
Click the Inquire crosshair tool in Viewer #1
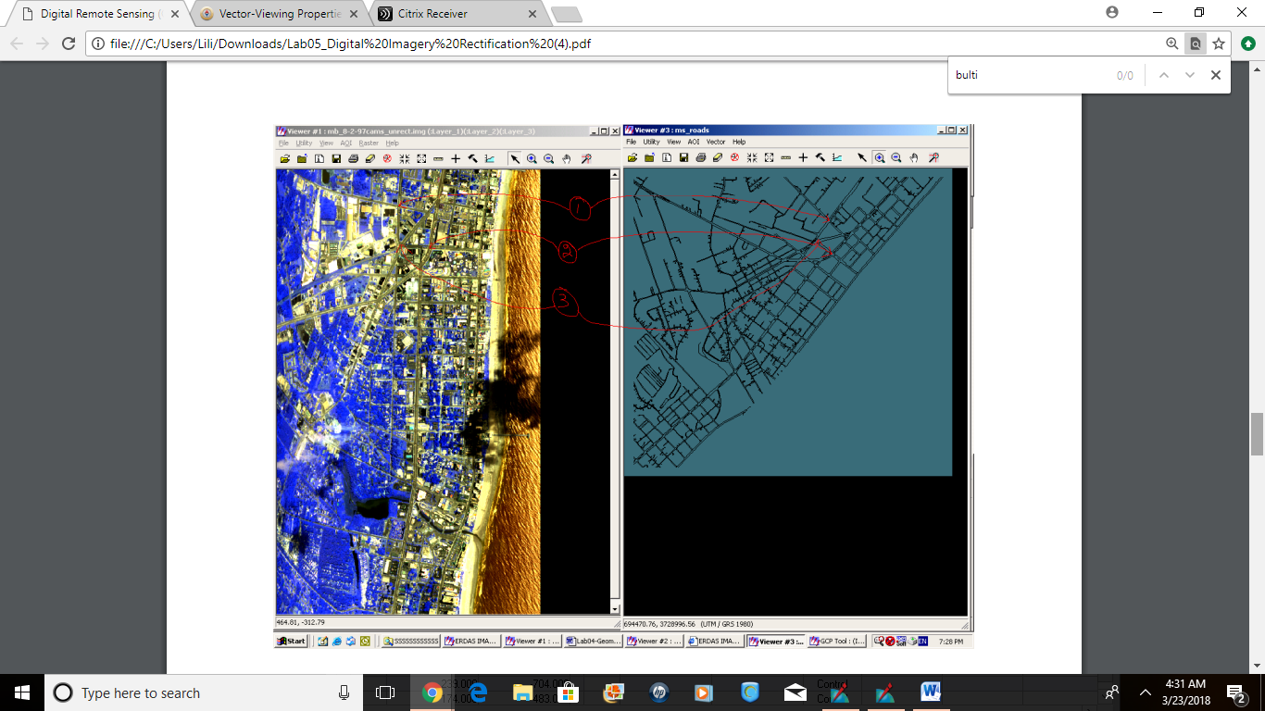tap(588, 158)
